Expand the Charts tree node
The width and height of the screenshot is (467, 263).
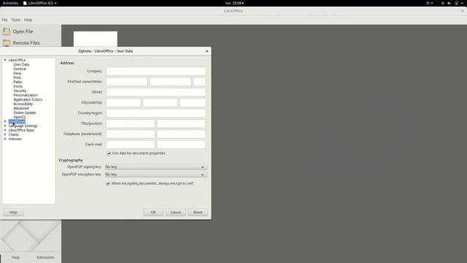[x=5, y=134]
